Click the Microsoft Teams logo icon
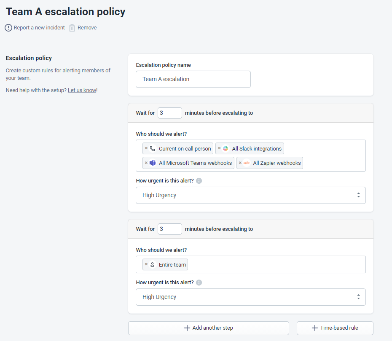This screenshot has width=392, height=341. [153, 163]
